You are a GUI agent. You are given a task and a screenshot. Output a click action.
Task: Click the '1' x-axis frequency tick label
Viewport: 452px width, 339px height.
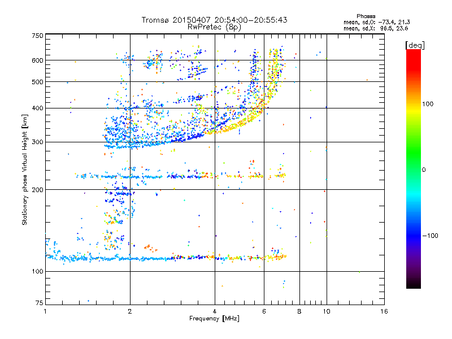pyautogui.click(x=45, y=311)
